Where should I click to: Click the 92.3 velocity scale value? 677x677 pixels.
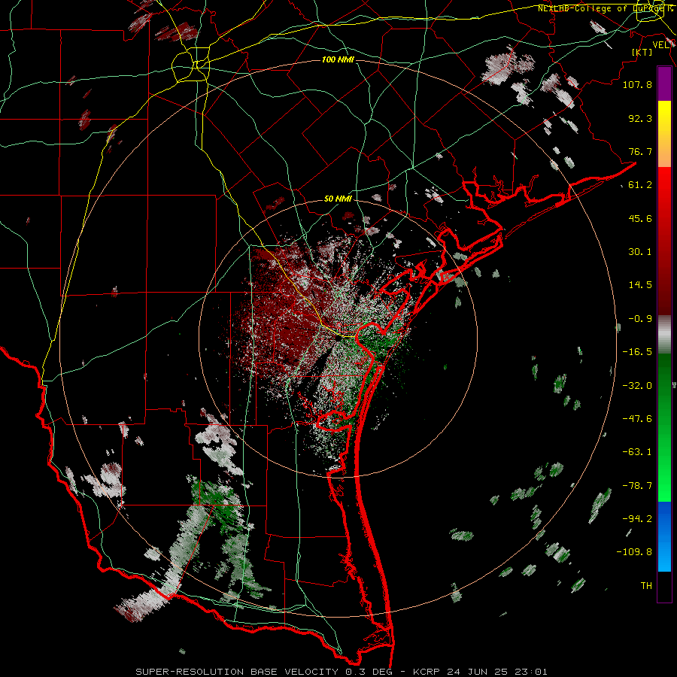click(x=640, y=118)
